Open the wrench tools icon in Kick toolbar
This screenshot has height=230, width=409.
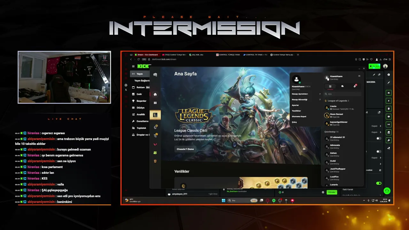click(389, 140)
